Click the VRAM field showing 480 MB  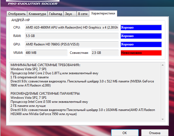[46, 53]
